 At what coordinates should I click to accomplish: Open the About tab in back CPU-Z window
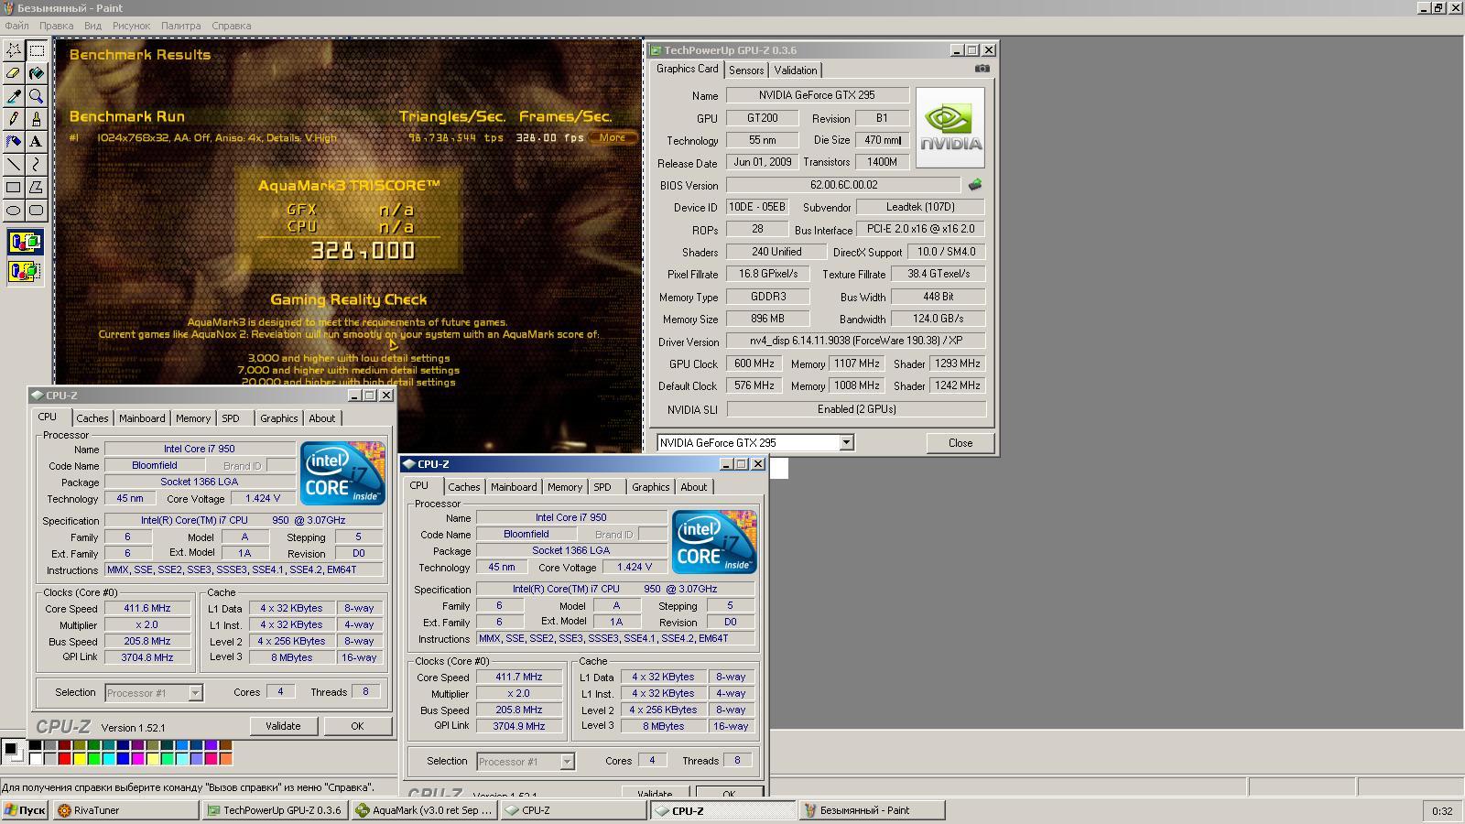pos(321,418)
